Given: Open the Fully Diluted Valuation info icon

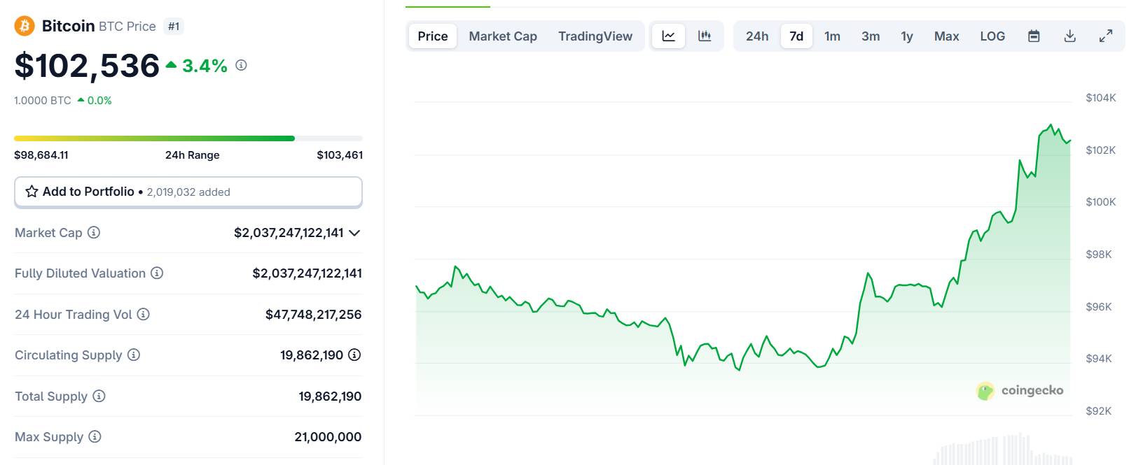Looking at the screenshot, I should point(157,273).
